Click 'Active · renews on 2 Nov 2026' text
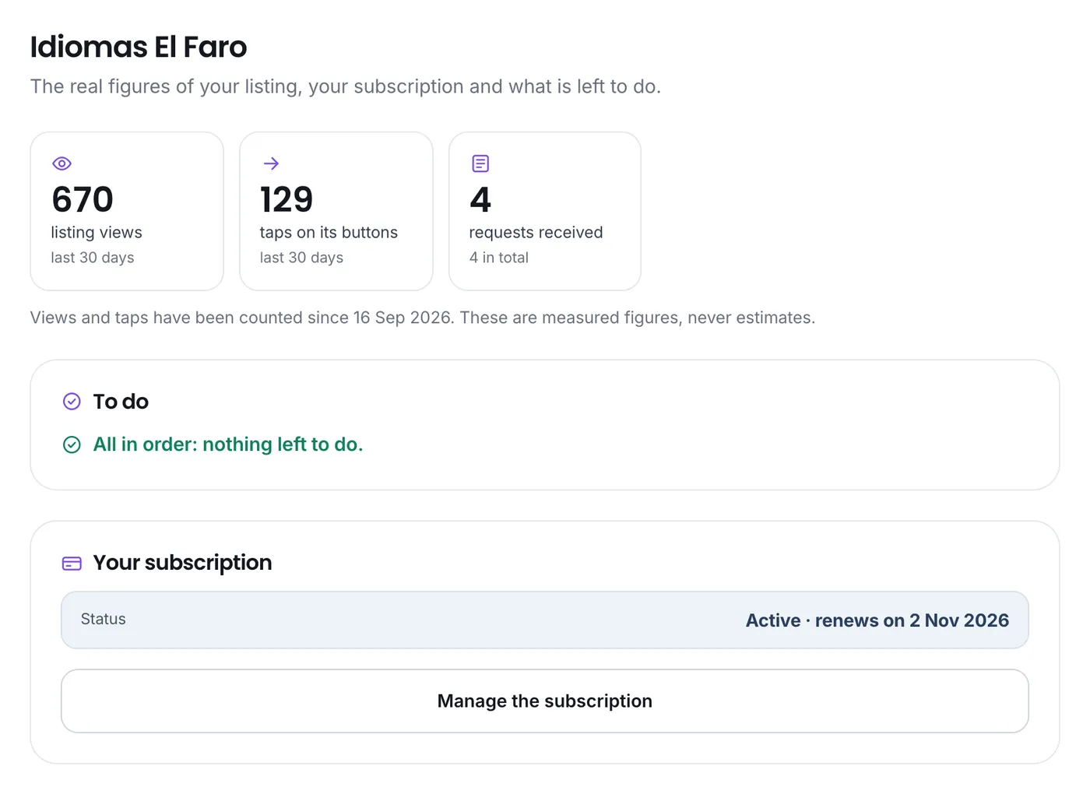The height and width of the screenshot is (794, 1090). pyautogui.click(x=877, y=620)
